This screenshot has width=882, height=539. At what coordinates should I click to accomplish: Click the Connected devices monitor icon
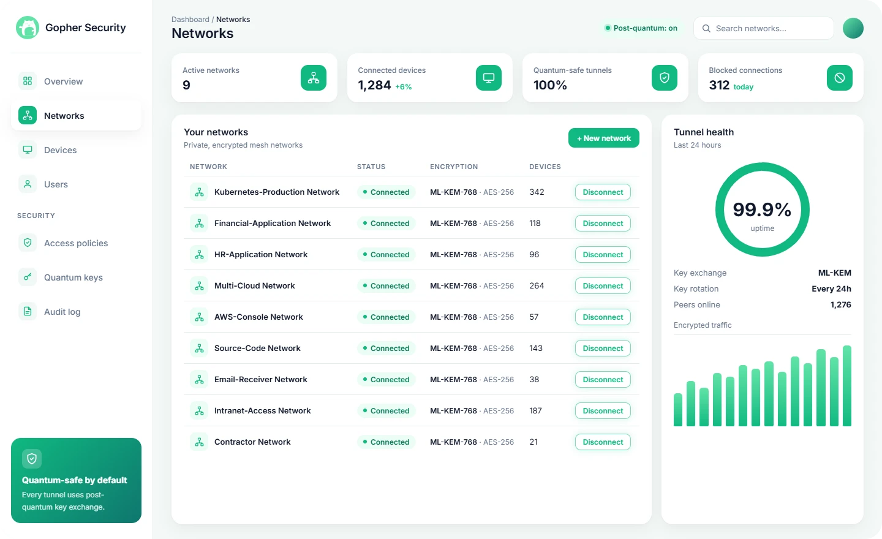point(489,78)
